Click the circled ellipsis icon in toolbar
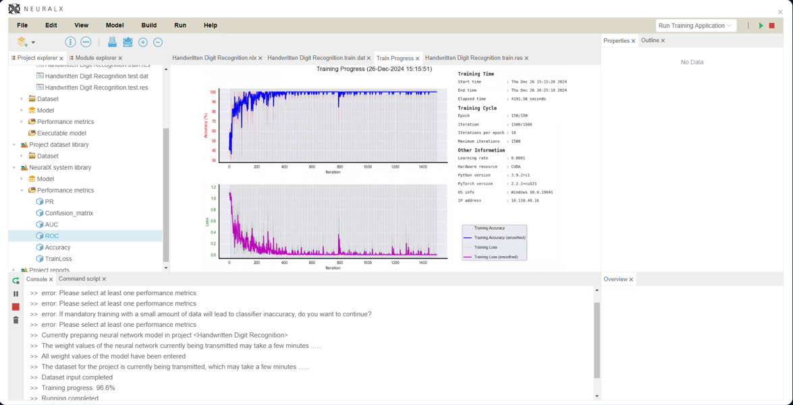Viewport: 793px width, 405px height. (86, 42)
